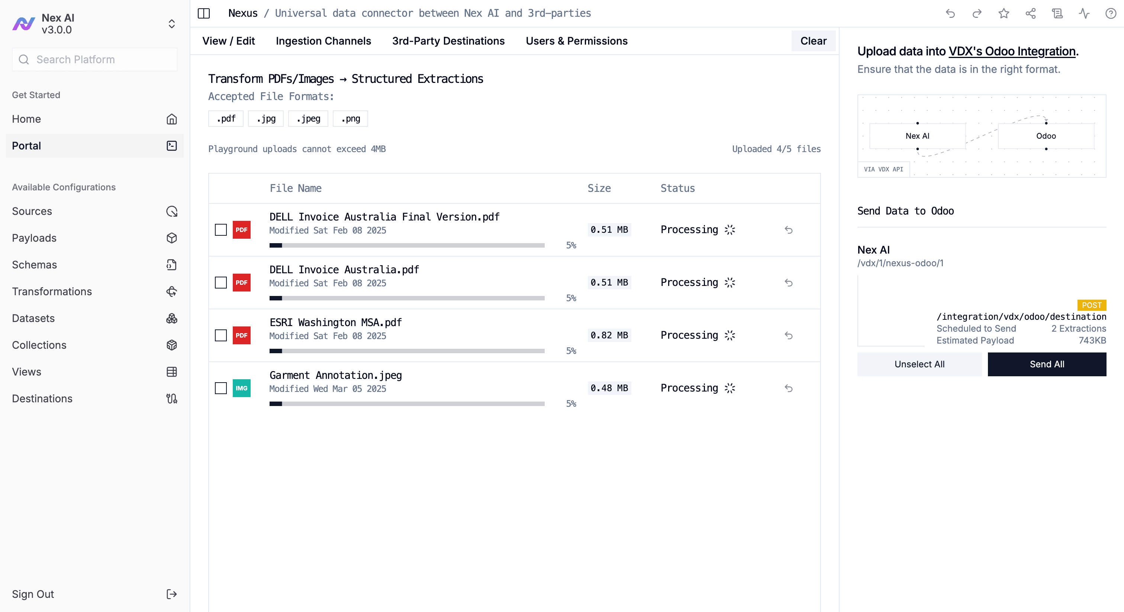Click the share icon in top bar
The image size is (1124, 612).
click(1030, 13)
